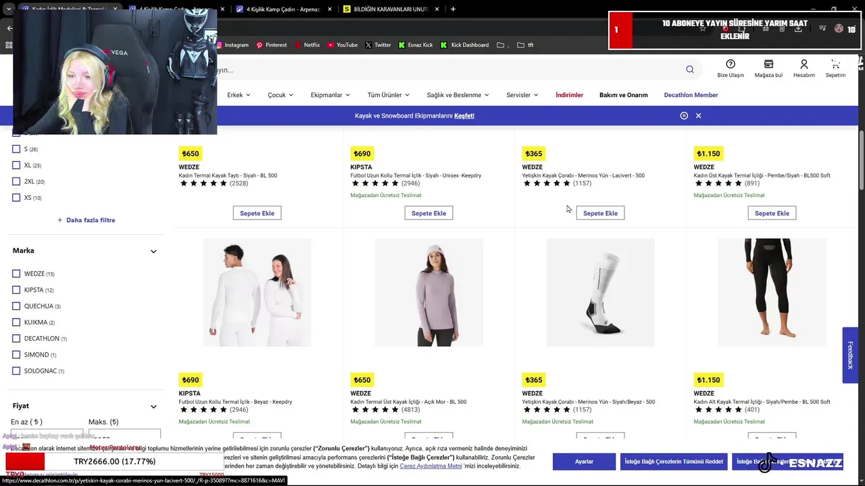
Task: Open Kick Dashboard bookmark
Action: 464,45
